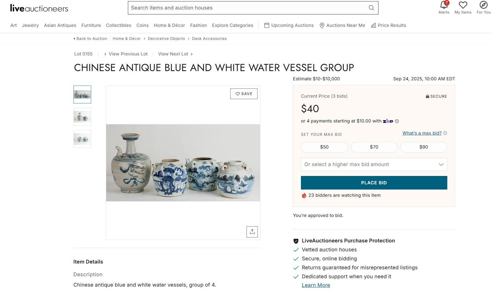Open the Asian Antiques category menu
This screenshot has width=491, height=295.
click(60, 25)
